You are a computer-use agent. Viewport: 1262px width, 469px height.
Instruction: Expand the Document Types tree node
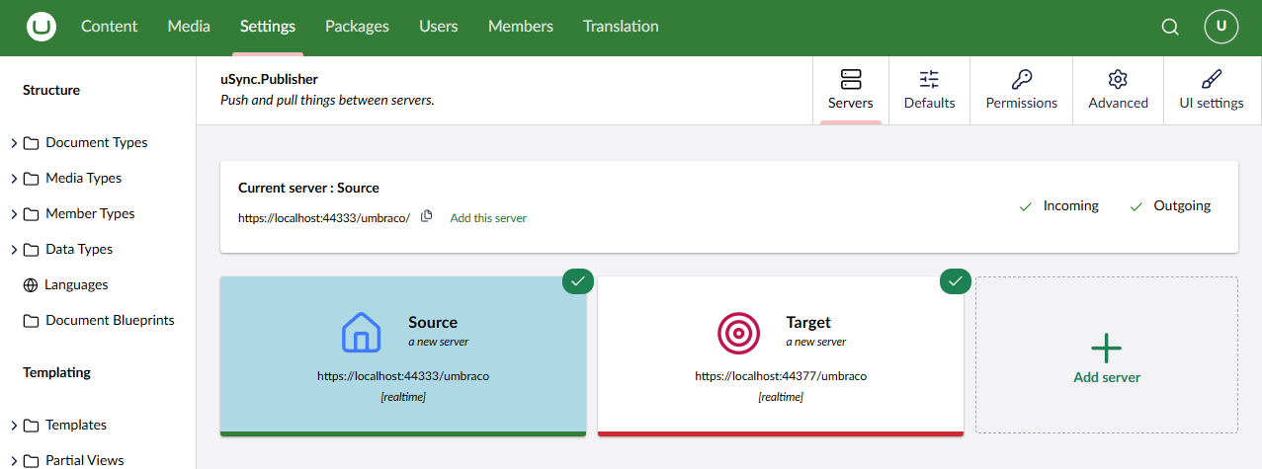[14, 143]
